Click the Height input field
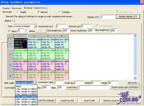Screen dimensions: 144x106 (113, 83)
